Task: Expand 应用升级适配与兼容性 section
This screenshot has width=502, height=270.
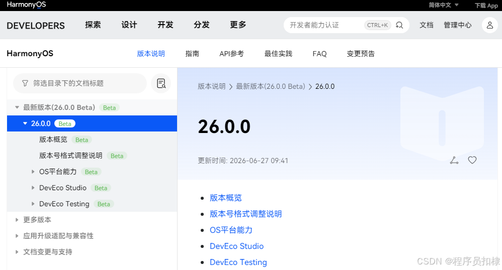Action: point(17,236)
